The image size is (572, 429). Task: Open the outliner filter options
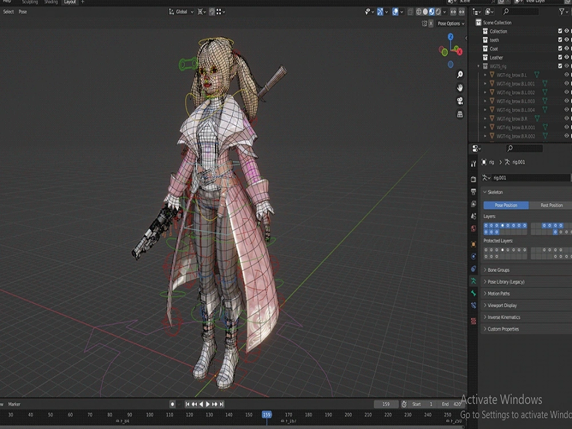point(562,10)
